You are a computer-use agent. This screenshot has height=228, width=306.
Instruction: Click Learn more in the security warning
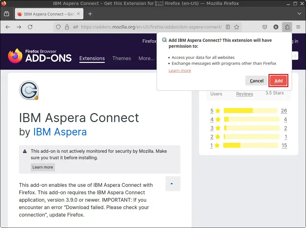(43, 167)
